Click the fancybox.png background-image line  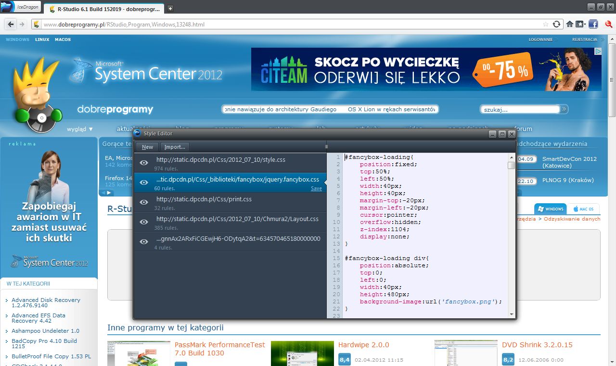431,301
